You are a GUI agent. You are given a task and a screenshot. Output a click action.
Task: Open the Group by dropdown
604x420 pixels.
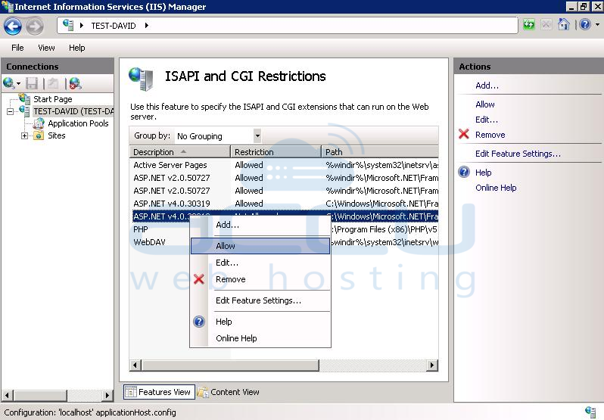(257, 136)
